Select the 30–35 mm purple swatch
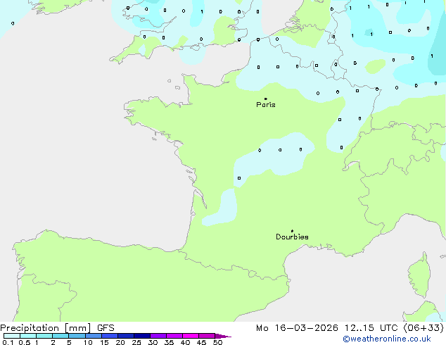This screenshot has width=446, height=345. 158,336
